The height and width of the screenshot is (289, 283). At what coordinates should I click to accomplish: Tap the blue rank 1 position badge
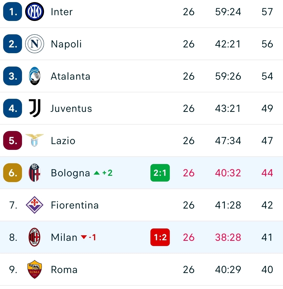pos(13,12)
